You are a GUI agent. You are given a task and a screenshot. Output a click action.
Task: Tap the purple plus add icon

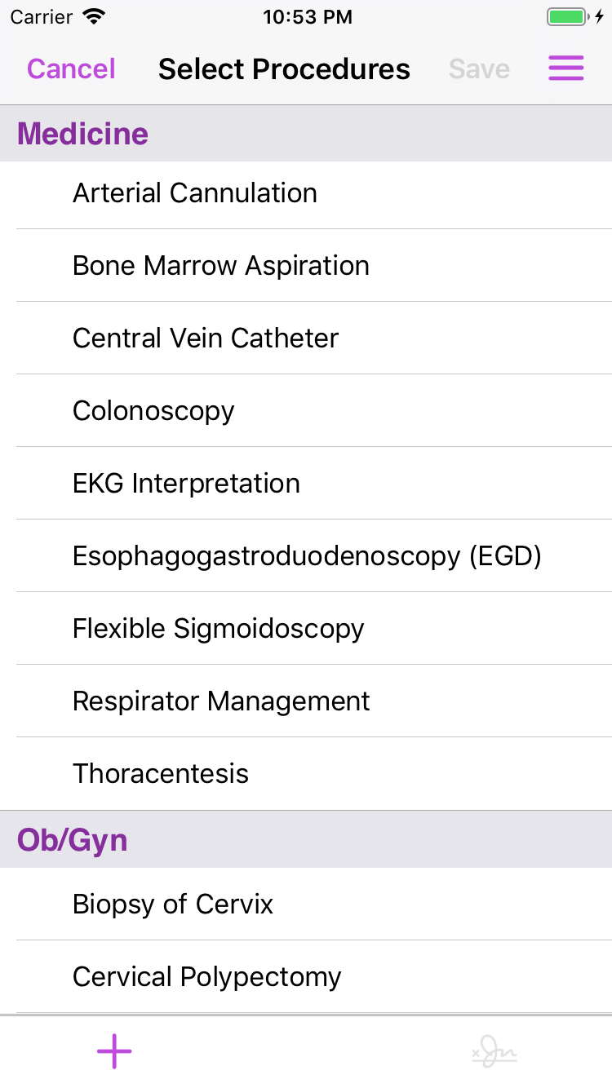[114, 1051]
